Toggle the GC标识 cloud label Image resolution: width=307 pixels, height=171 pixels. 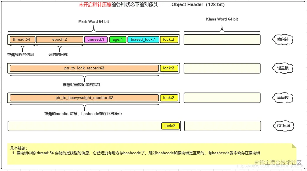[283, 126]
